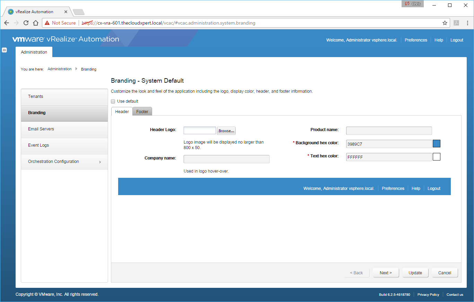Open the blue background color swatch

(437, 144)
